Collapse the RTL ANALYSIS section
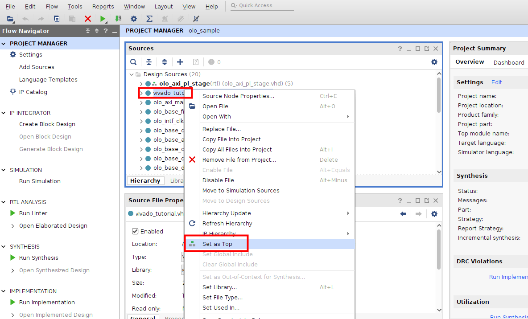Screen dimensions: 528x319 coord(4,202)
